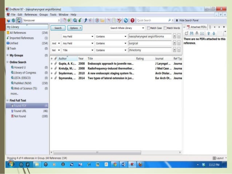The image size is (232, 174).
Task: Collapse the Online Search section
Action: point(7,62)
